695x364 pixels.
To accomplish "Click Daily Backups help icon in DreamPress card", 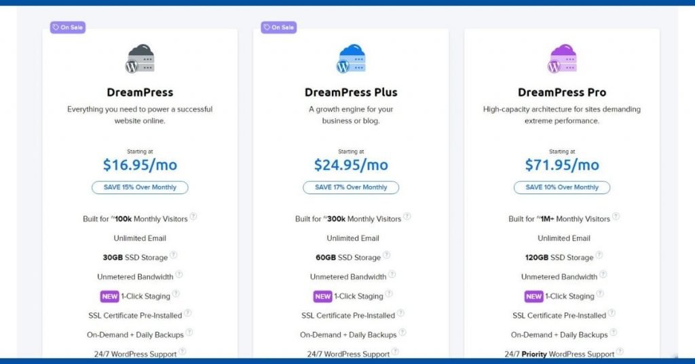I will coord(189,333).
